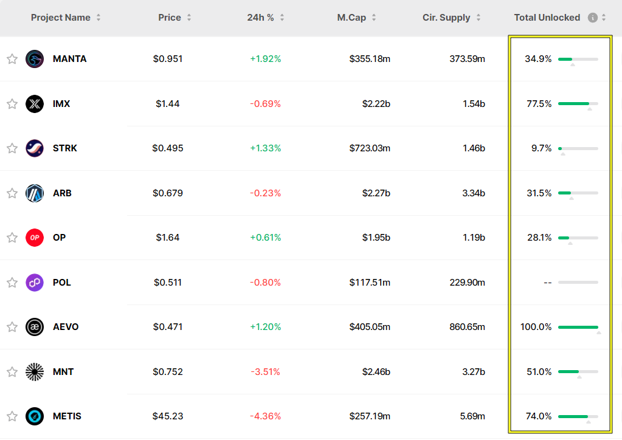Click IMX's unlocked progress bar

tap(578, 104)
